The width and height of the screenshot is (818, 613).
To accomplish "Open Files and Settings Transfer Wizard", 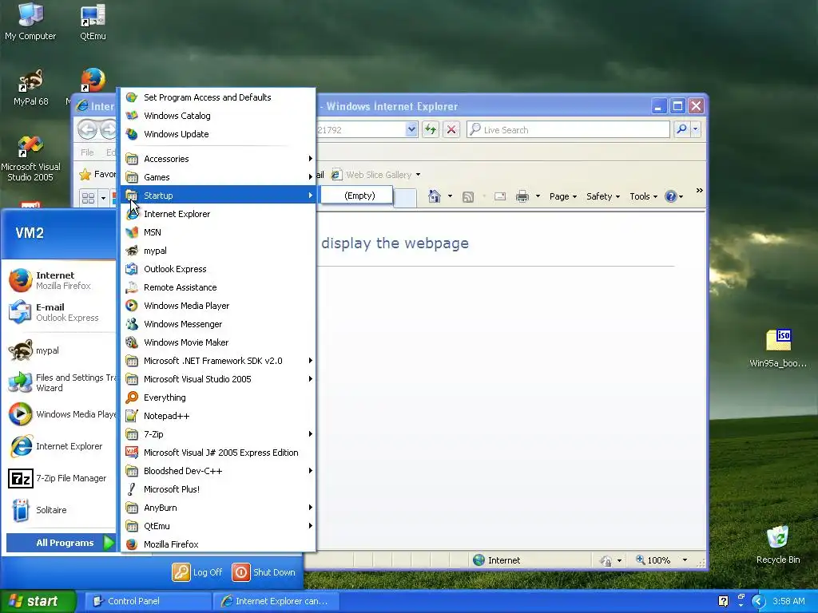I will pyautogui.click(x=61, y=382).
